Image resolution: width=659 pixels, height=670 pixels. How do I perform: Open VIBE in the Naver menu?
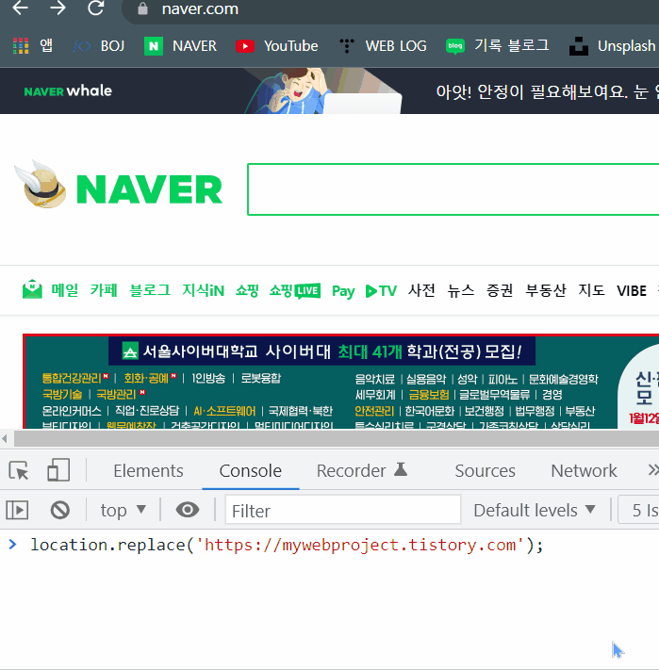click(632, 291)
